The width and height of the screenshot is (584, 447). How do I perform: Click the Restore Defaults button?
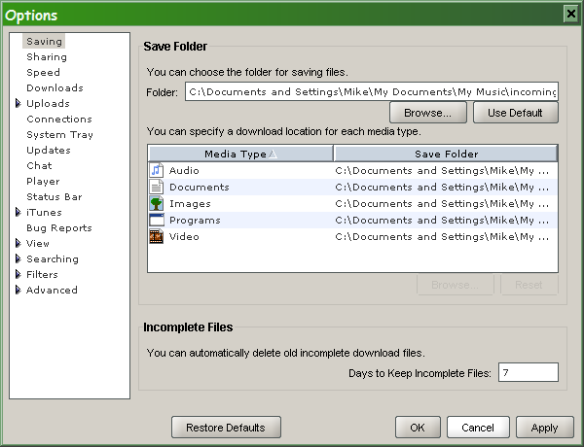pos(226,428)
